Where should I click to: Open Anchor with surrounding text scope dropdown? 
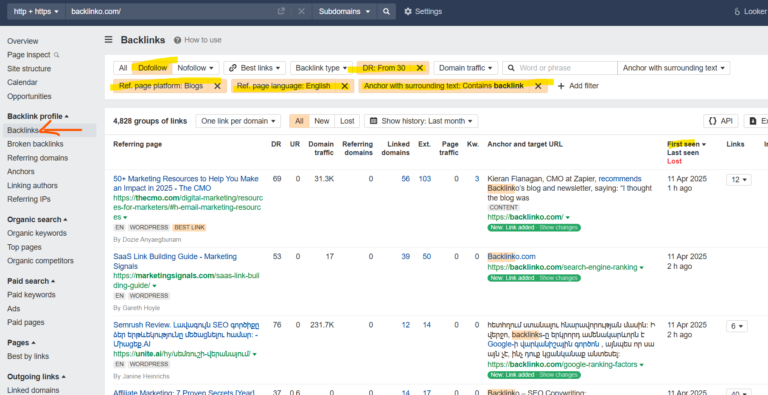click(x=674, y=68)
